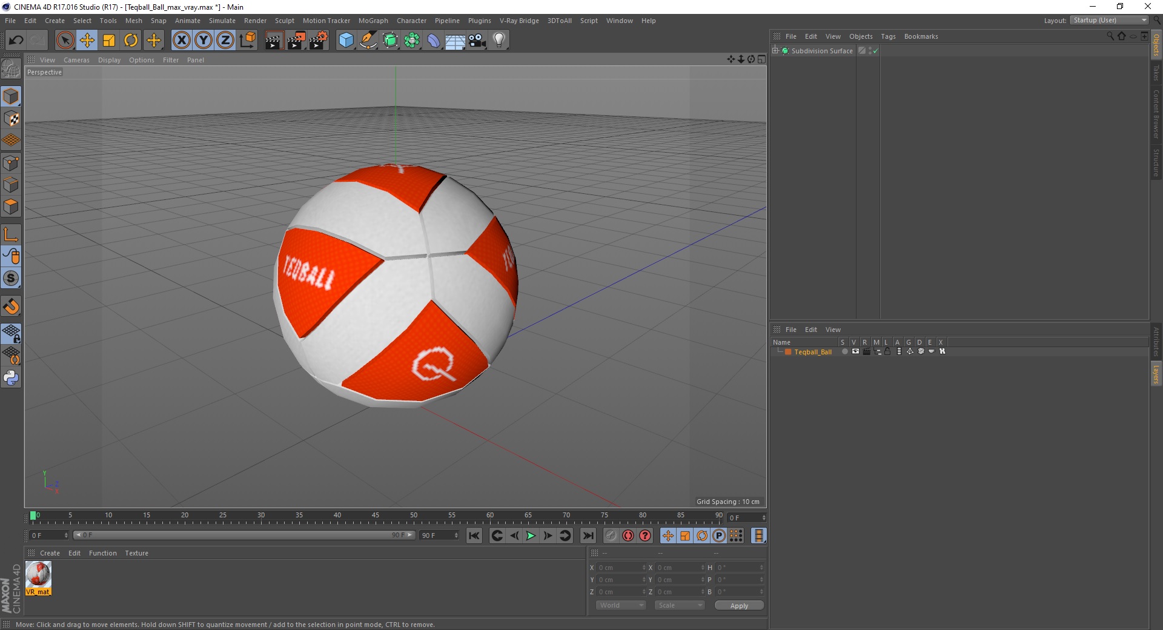Open viewport Cameras menu
The width and height of the screenshot is (1163, 630).
76,60
